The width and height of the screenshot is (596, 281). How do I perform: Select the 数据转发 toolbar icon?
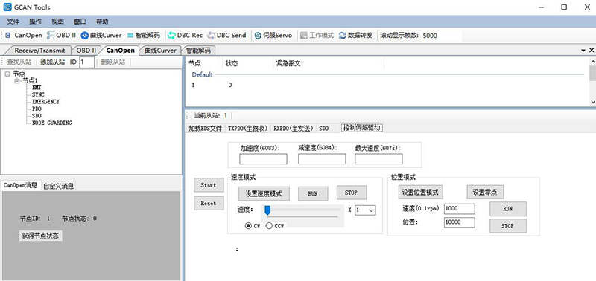point(343,35)
